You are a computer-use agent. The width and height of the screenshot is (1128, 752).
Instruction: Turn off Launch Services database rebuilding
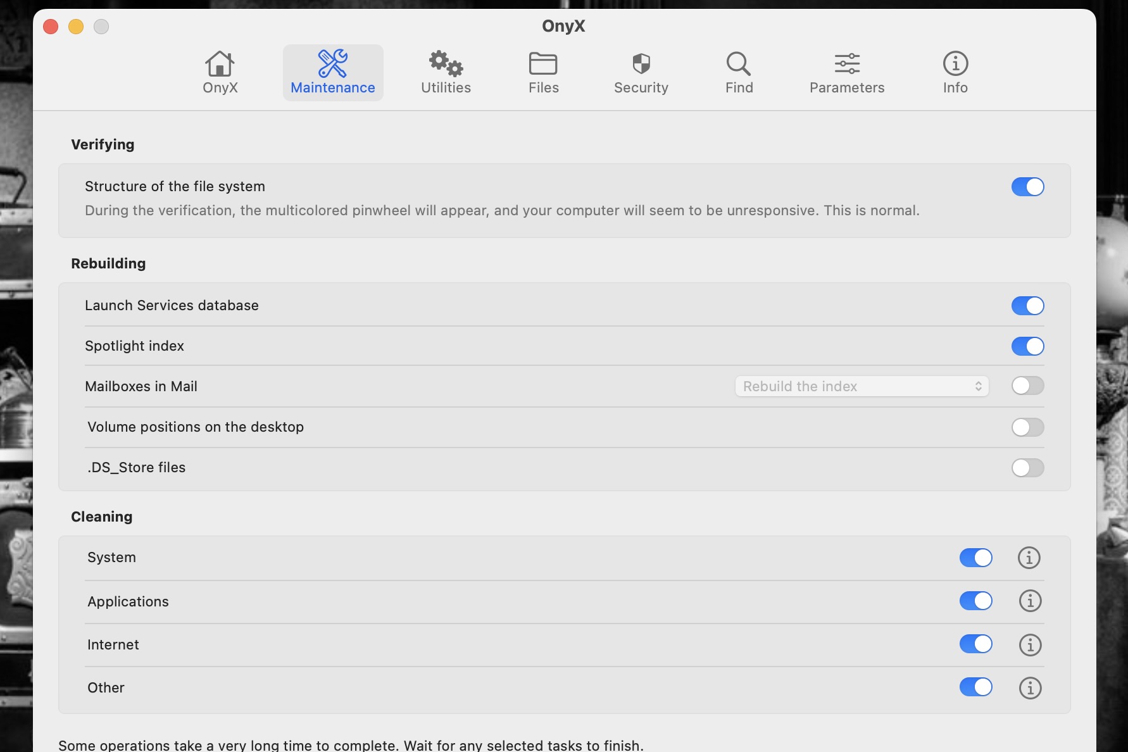click(1027, 306)
